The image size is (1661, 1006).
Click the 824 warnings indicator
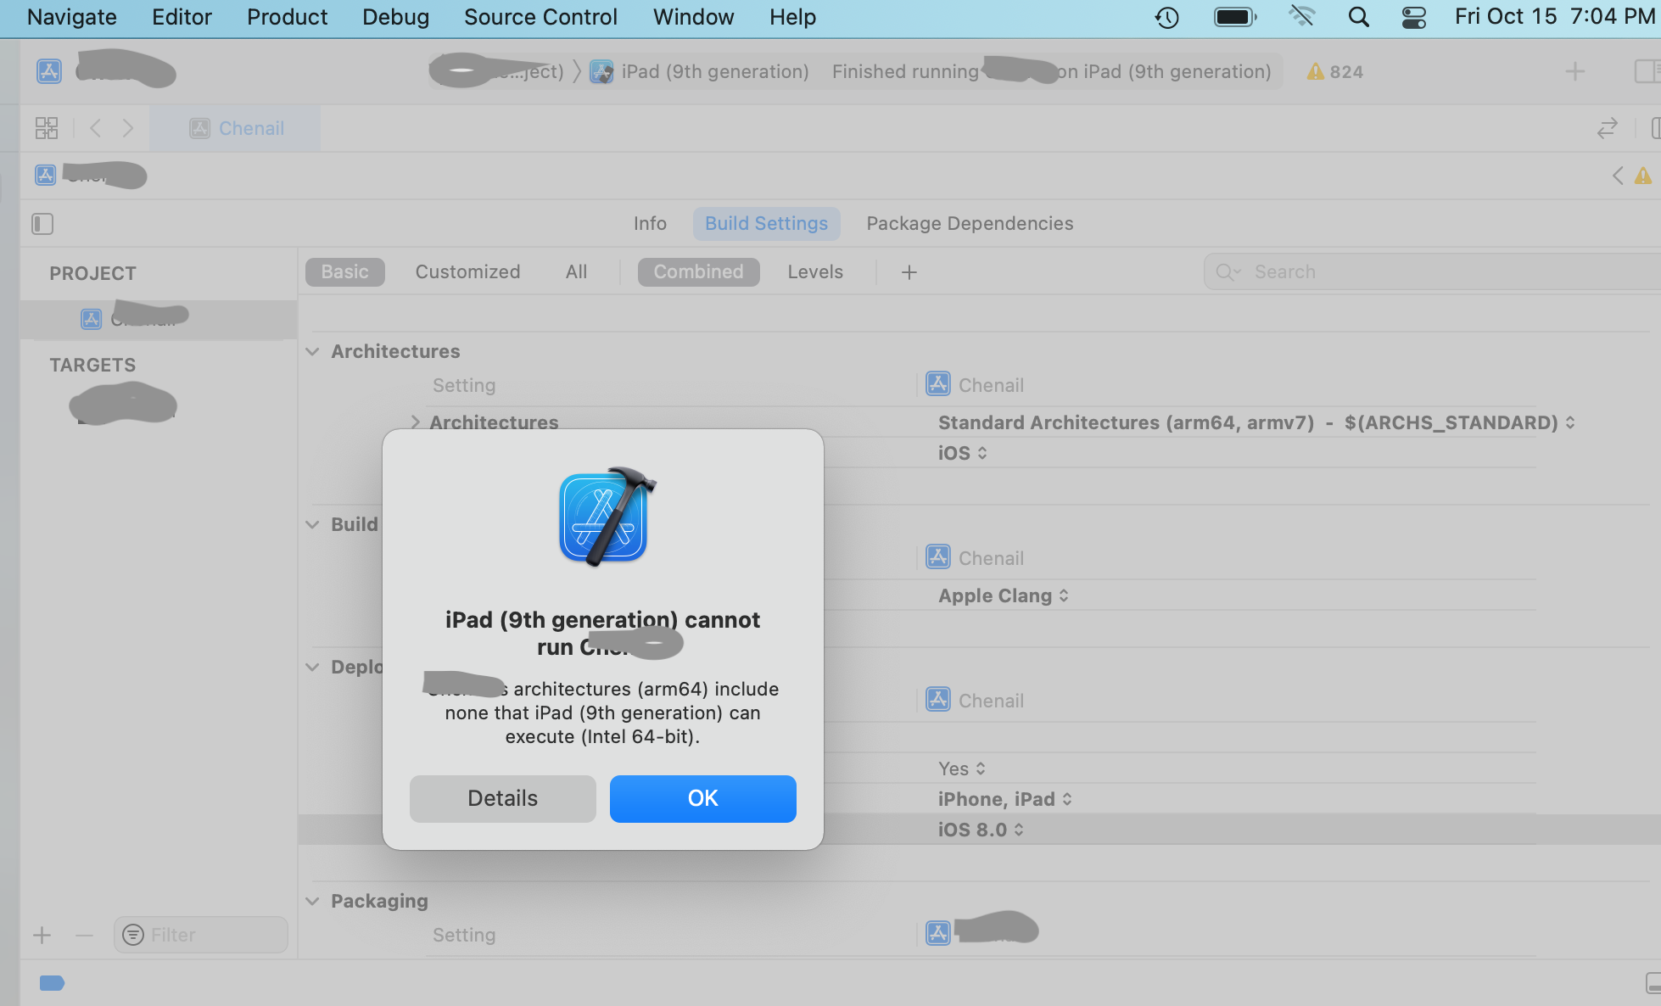click(1335, 72)
